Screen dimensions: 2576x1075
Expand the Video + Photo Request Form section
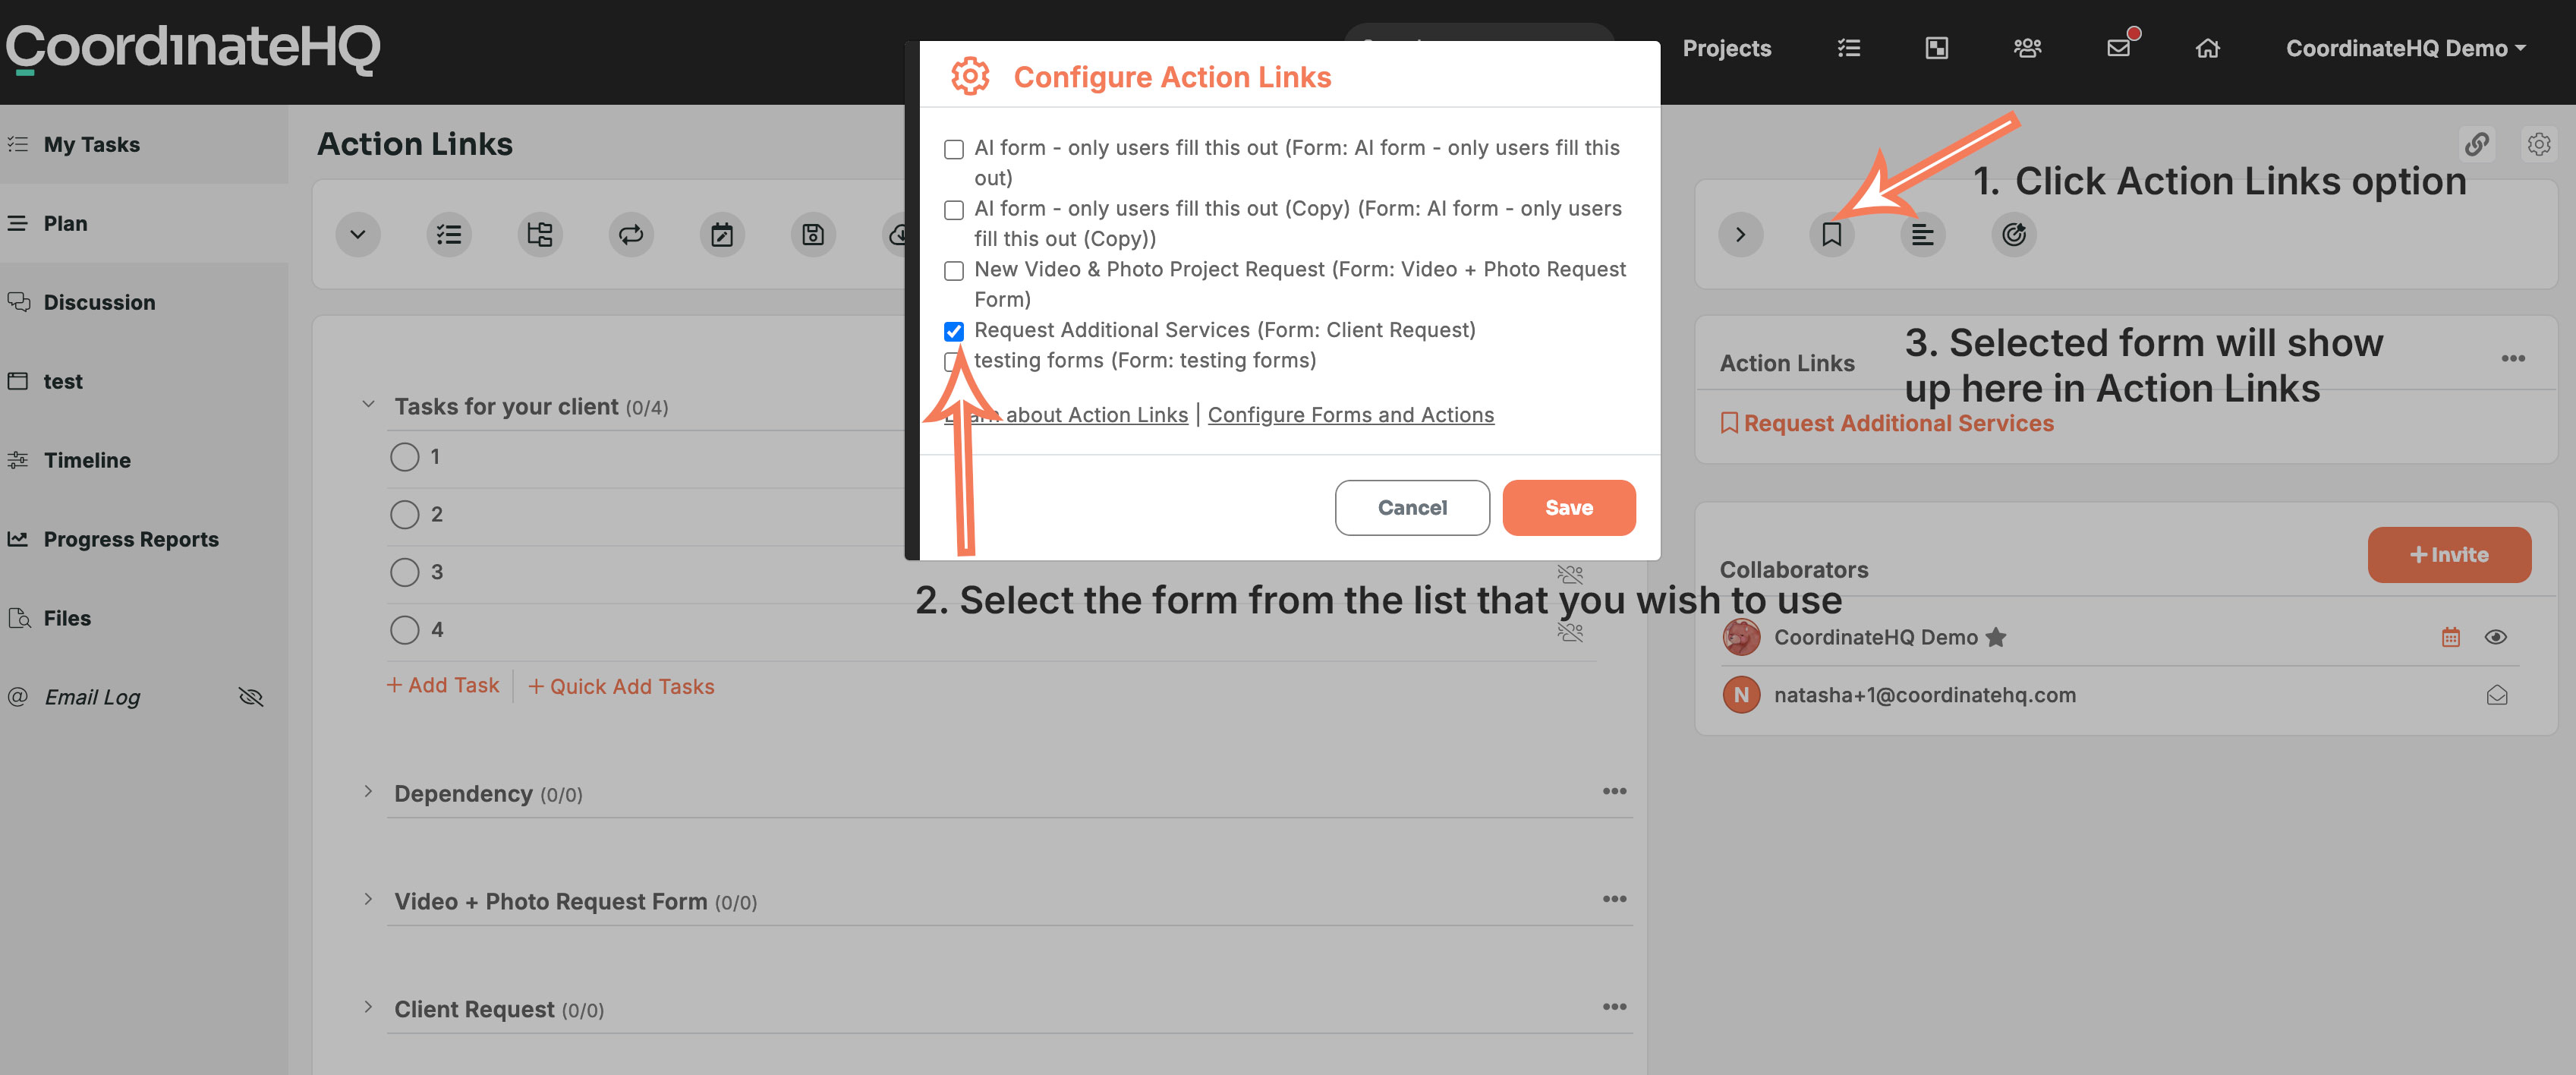pyautogui.click(x=368, y=899)
